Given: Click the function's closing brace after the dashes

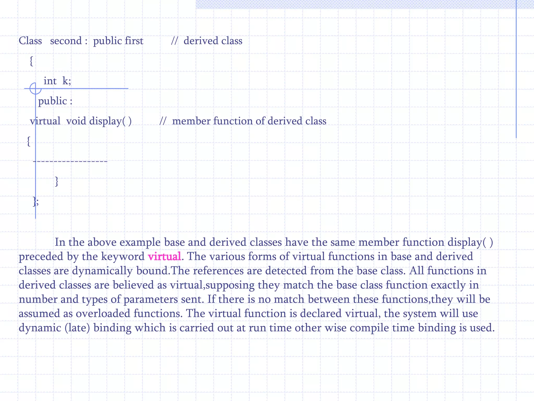Looking at the screenshot, I should 57,181.
